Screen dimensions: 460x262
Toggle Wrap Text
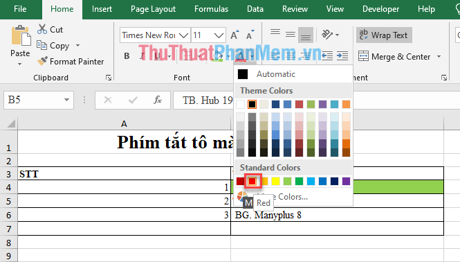[384, 35]
